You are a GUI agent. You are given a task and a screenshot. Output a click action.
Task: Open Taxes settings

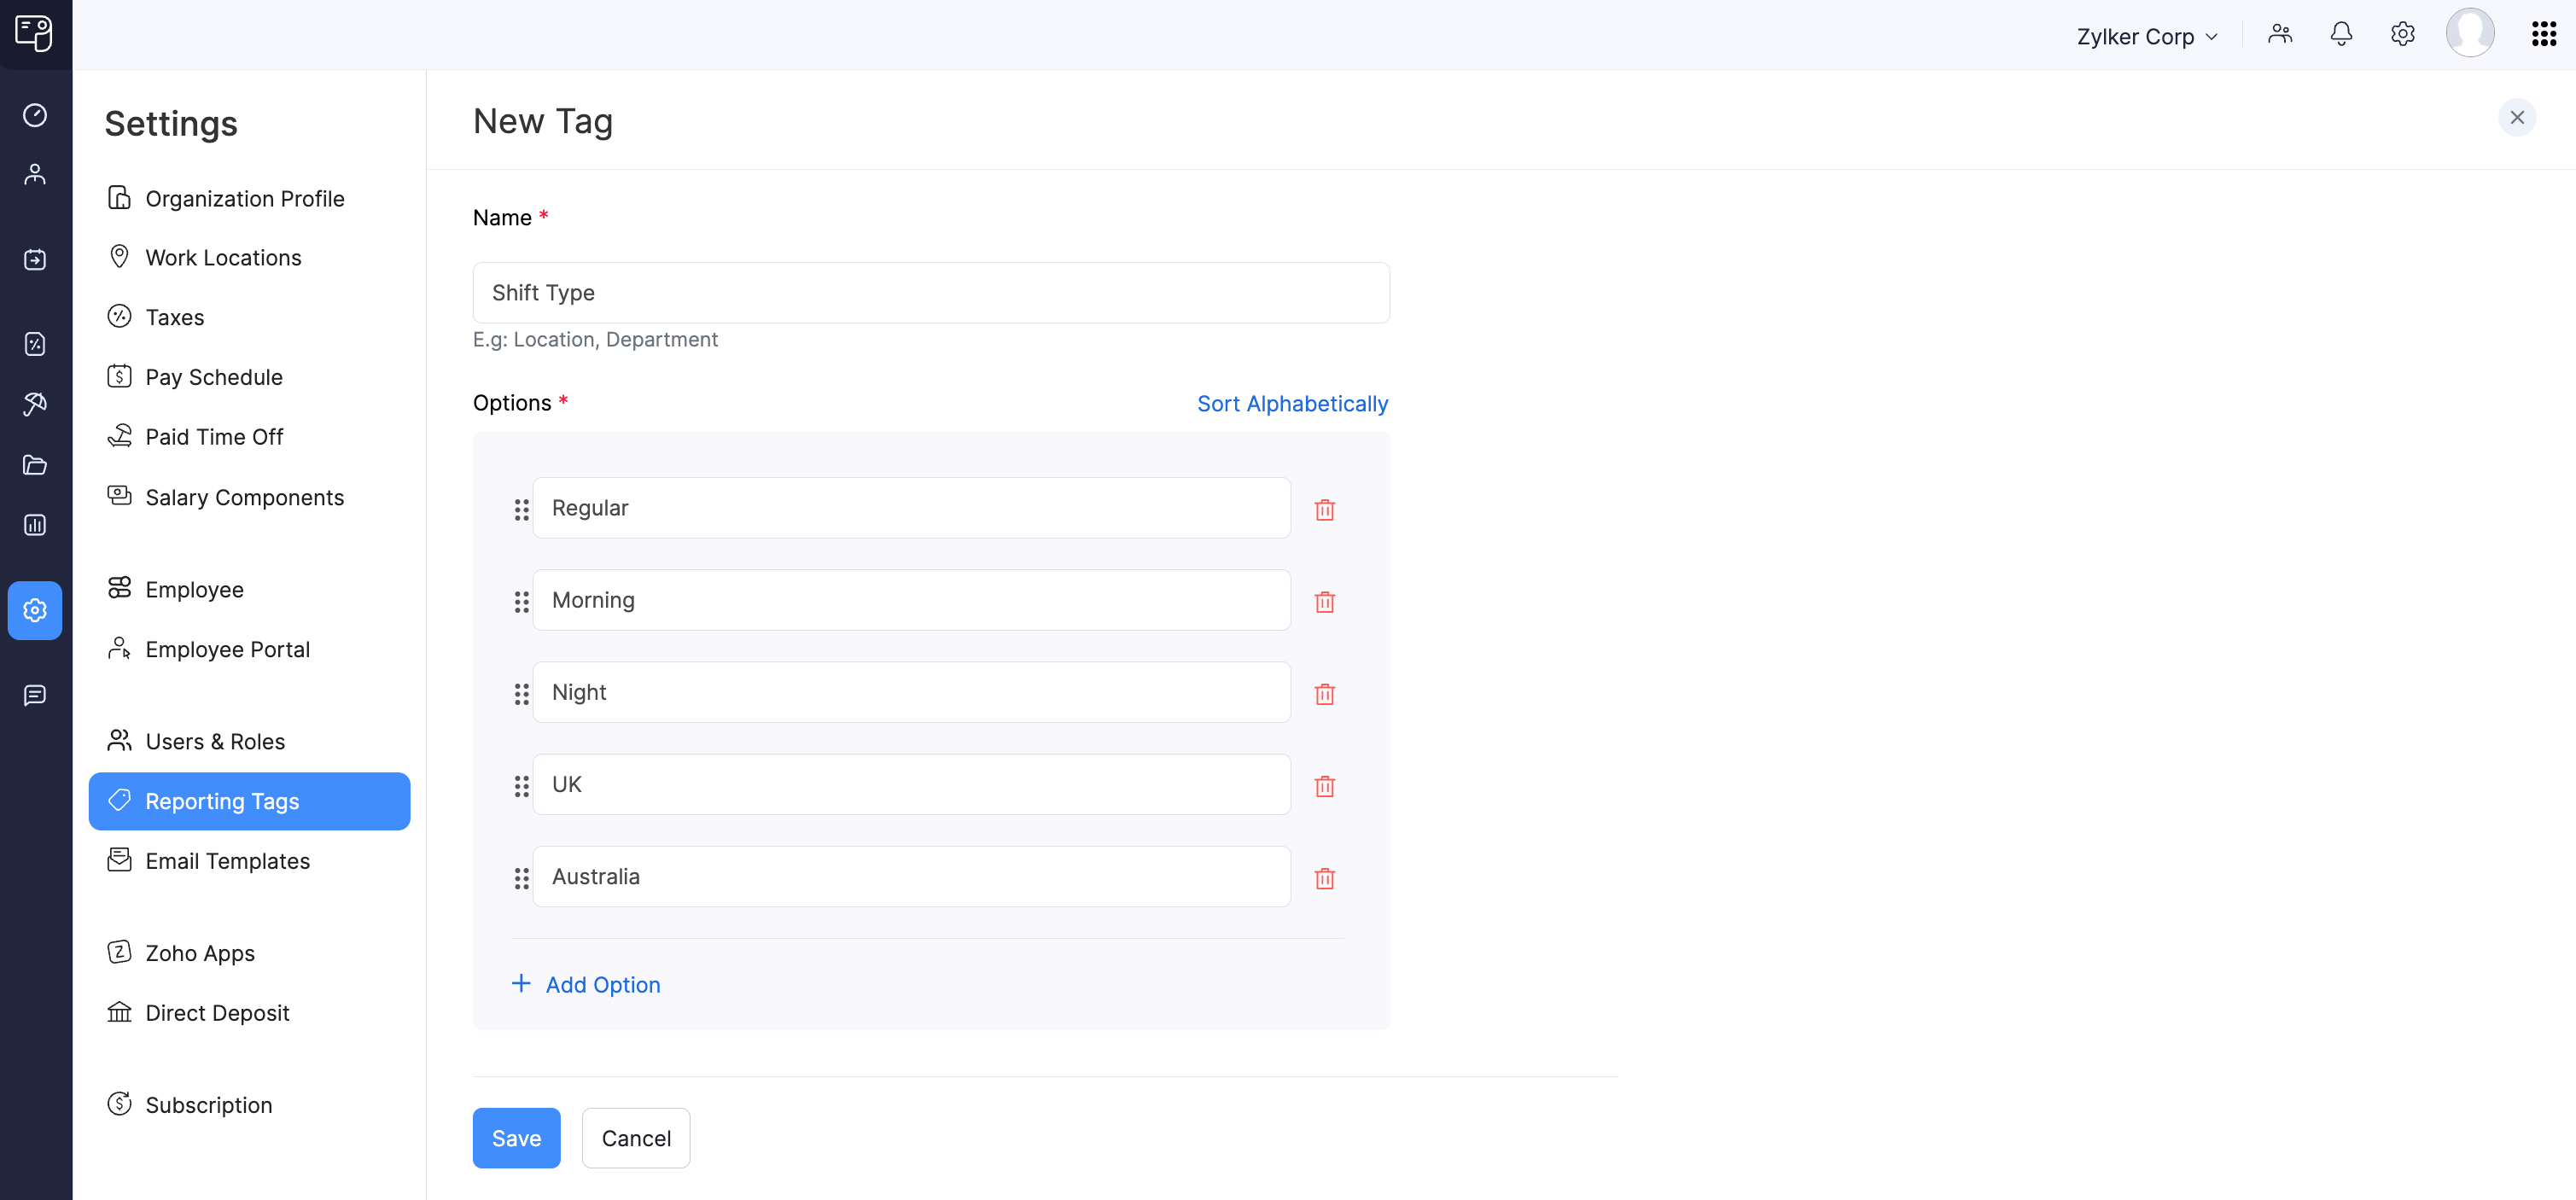[x=250, y=317]
